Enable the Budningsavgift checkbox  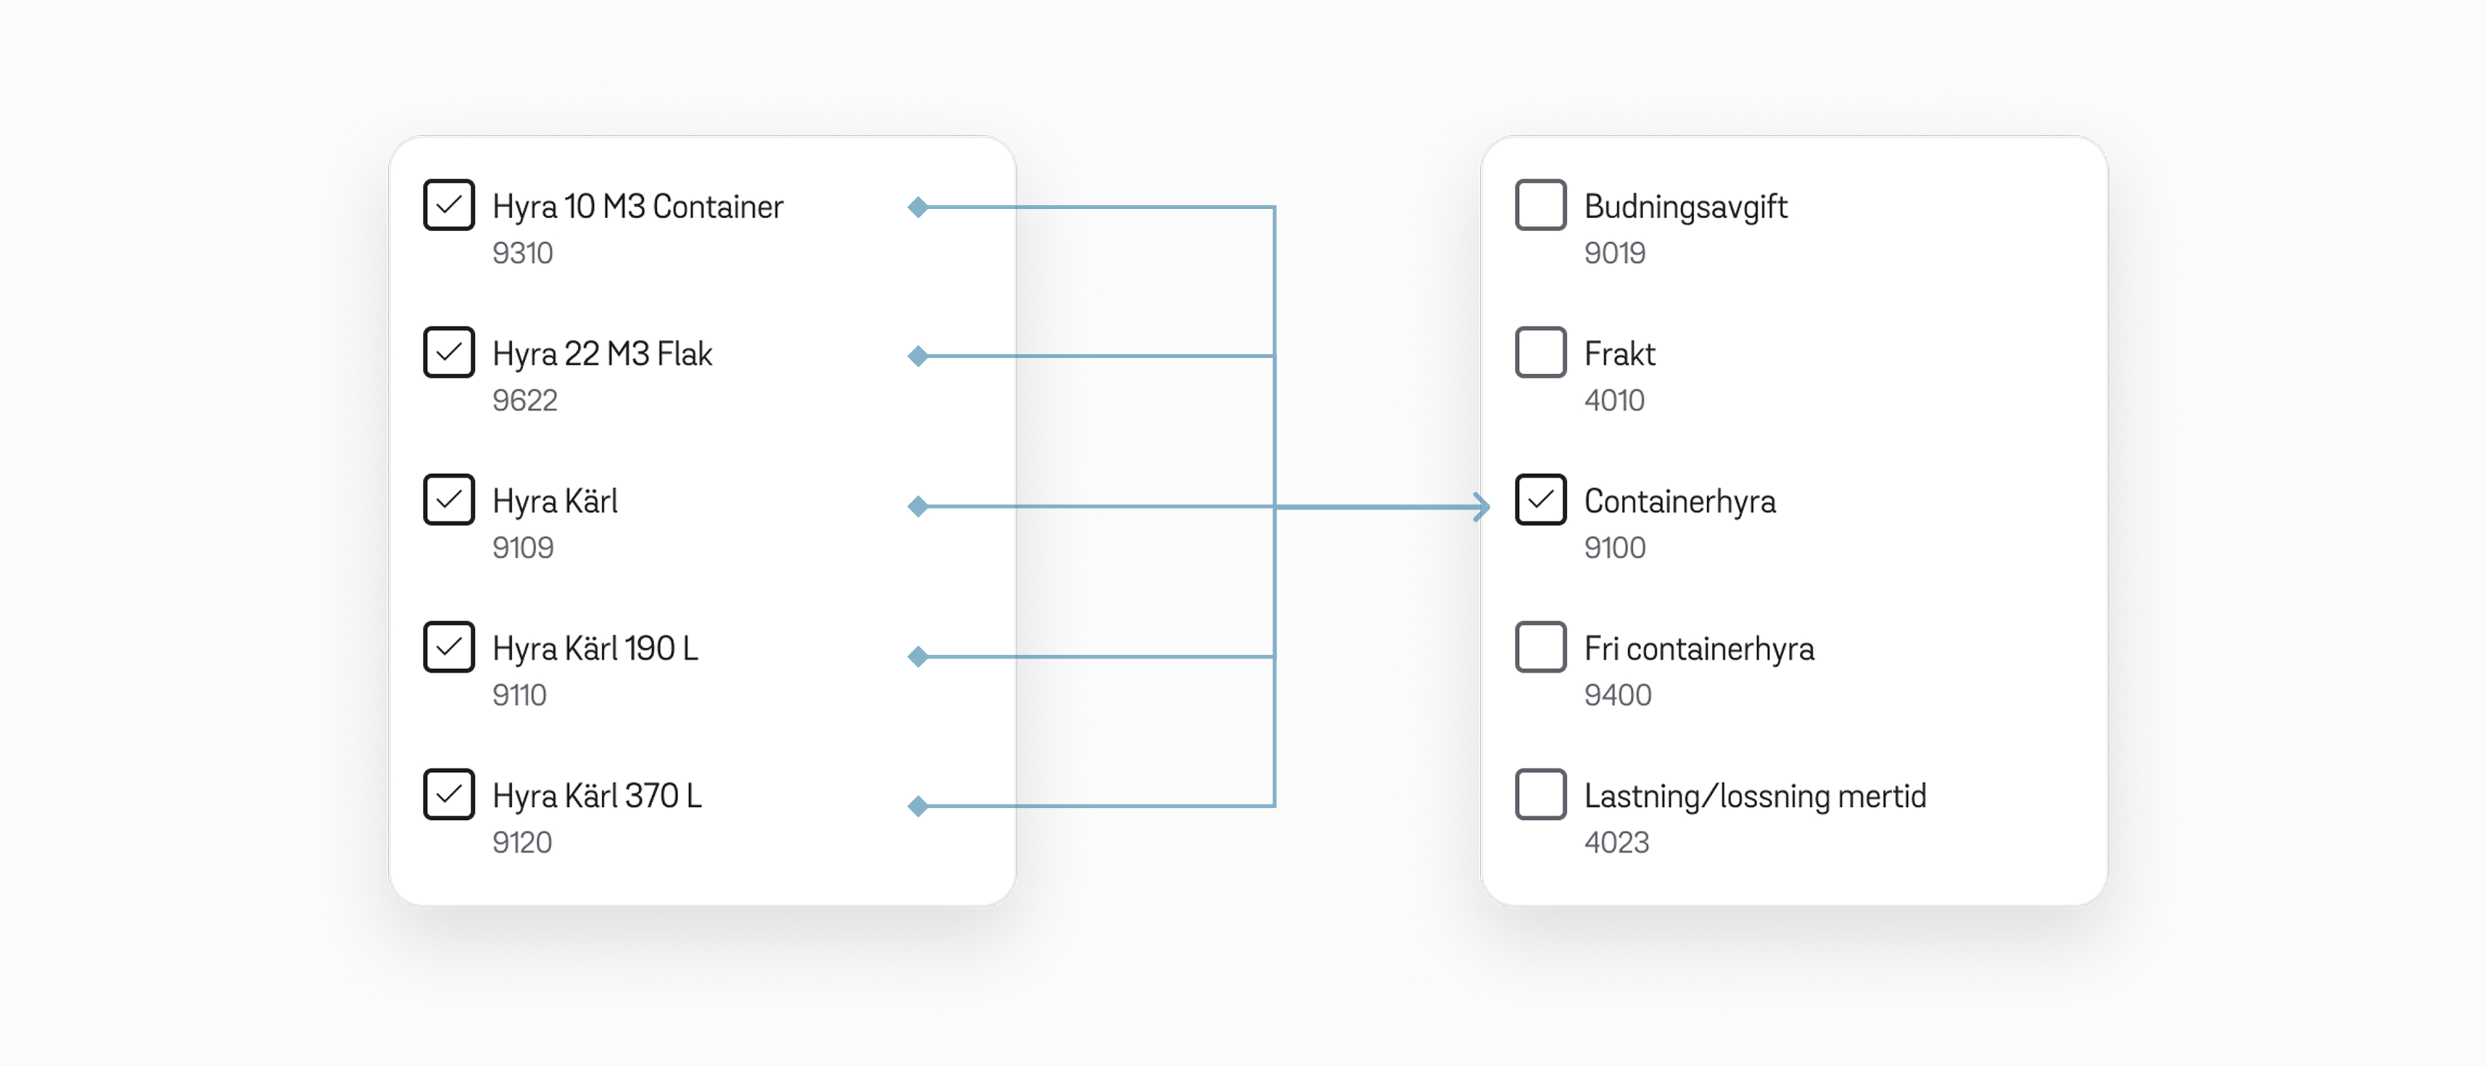(x=1540, y=205)
